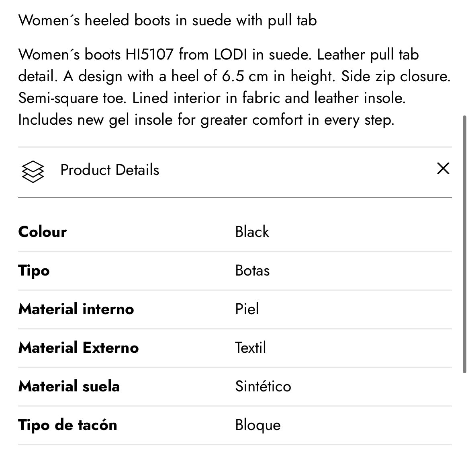The height and width of the screenshot is (463, 470).
Task: Select the Tipo row label
Action: click(34, 271)
